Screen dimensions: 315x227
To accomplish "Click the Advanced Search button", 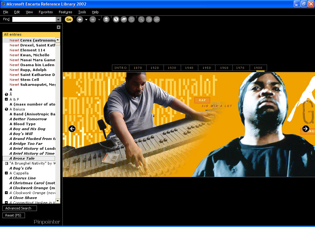I will 20,208.
